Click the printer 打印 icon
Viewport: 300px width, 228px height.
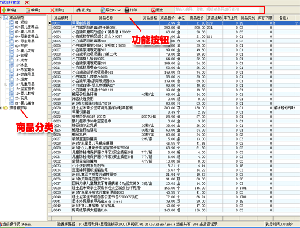coord(127,10)
